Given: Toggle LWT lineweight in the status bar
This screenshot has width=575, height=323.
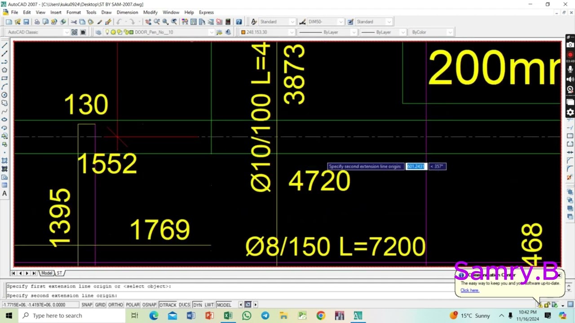Looking at the screenshot, I should (209, 305).
